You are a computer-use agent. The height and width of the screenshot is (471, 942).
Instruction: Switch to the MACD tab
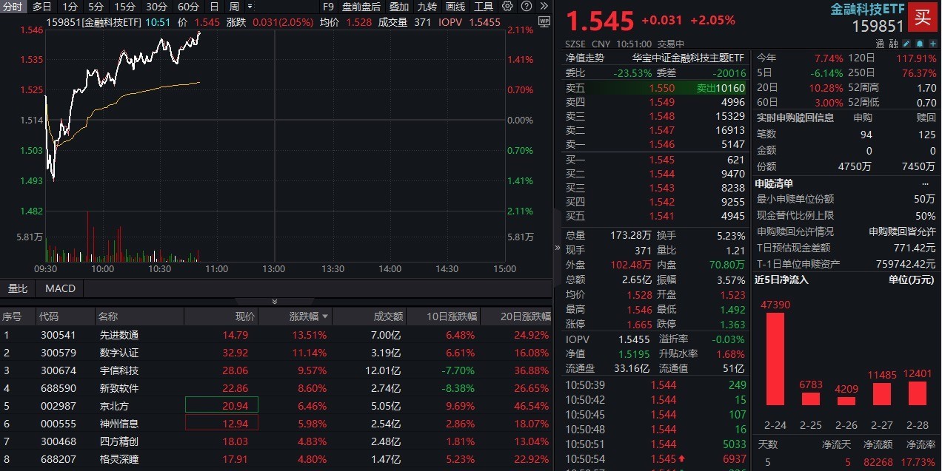click(59, 288)
